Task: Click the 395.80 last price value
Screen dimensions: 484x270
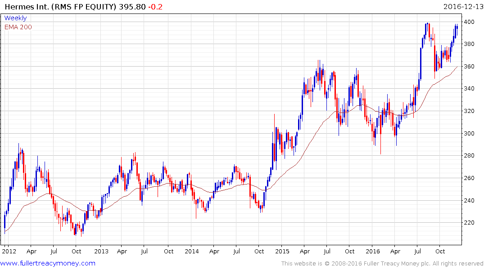Action: click(132, 7)
